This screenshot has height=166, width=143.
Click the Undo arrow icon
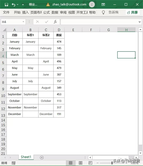point(13,5)
